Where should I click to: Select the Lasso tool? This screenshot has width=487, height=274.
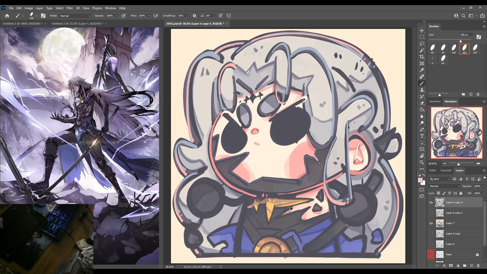click(x=422, y=44)
